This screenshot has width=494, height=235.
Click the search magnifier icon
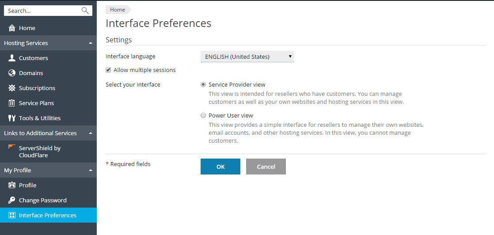tap(85, 11)
